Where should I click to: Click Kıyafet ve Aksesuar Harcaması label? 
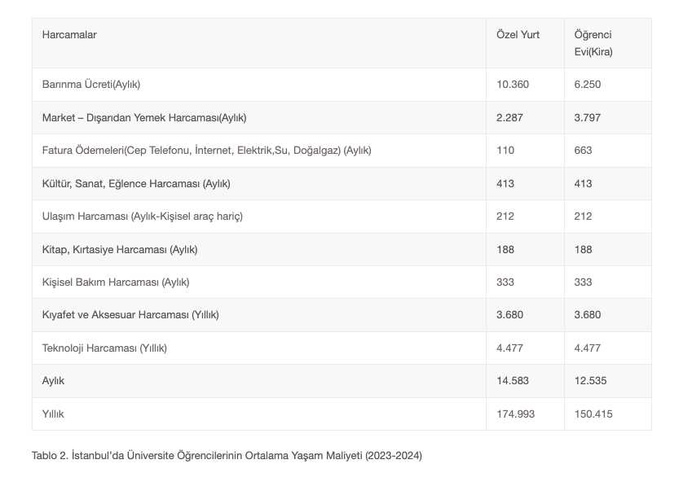pos(130,315)
